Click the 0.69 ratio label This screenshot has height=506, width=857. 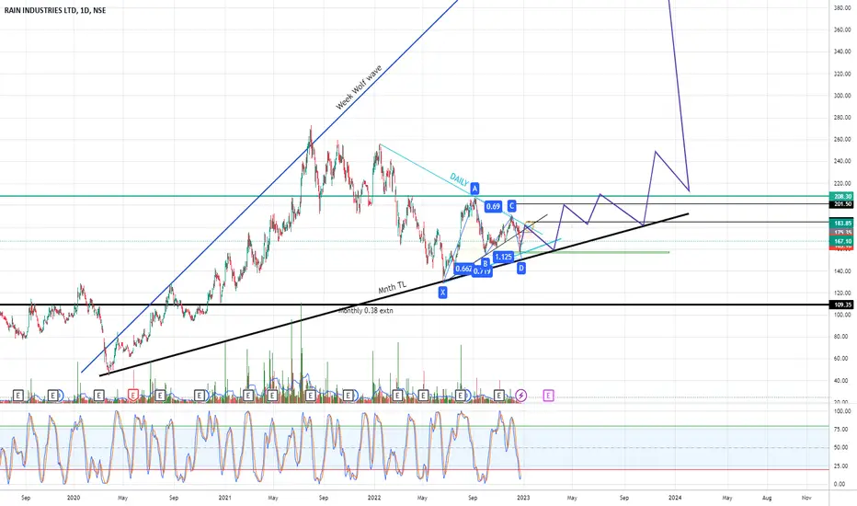point(493,206)
